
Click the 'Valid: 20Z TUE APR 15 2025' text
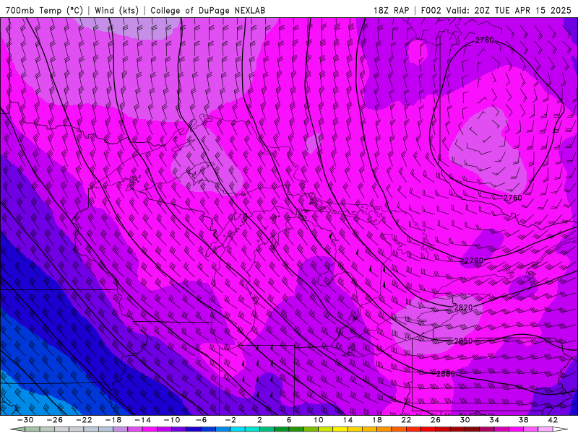pos(509,10)
